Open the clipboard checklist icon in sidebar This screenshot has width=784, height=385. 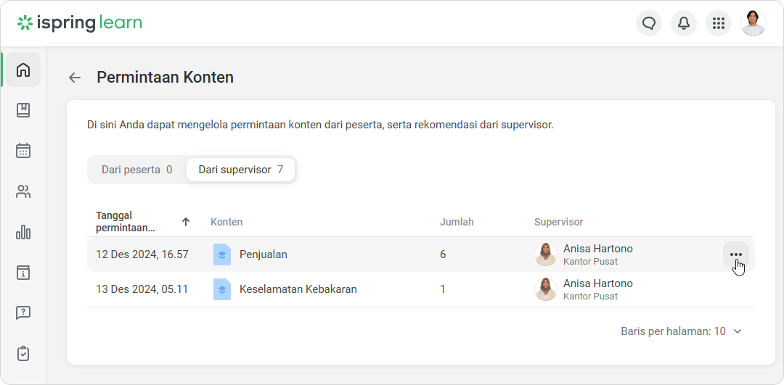coord(23,354)
